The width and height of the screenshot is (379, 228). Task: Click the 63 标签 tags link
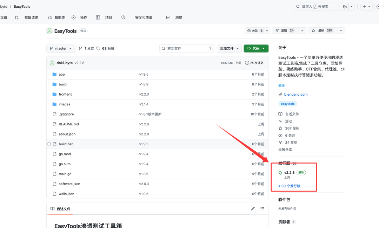(x=105, y=48)
